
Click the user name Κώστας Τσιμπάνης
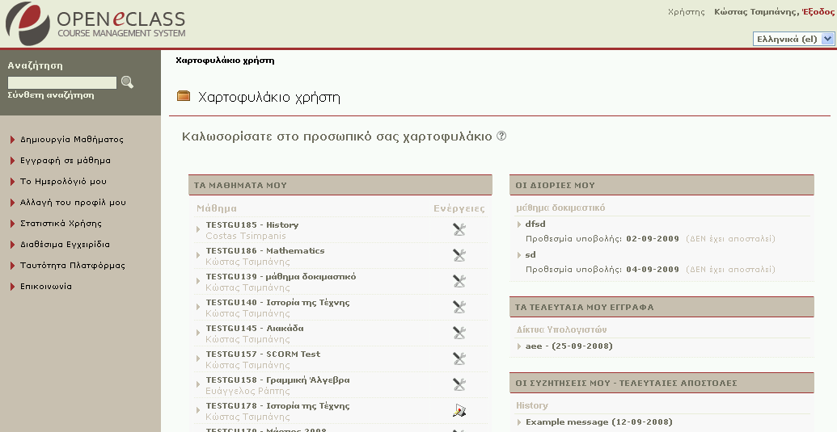[756, 12]
